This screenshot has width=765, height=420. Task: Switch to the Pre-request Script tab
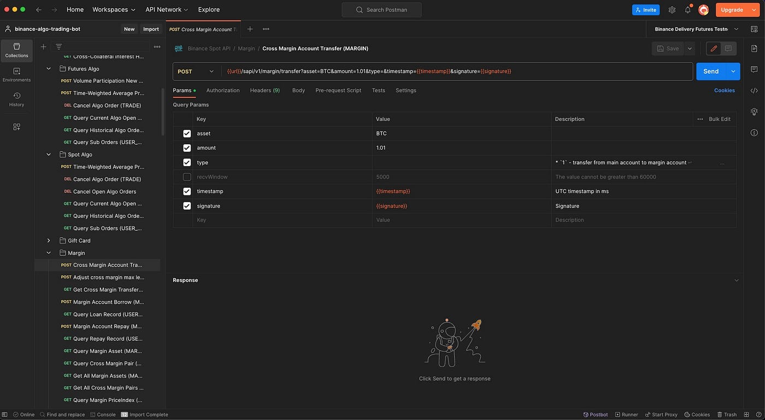tap(338, 90)
